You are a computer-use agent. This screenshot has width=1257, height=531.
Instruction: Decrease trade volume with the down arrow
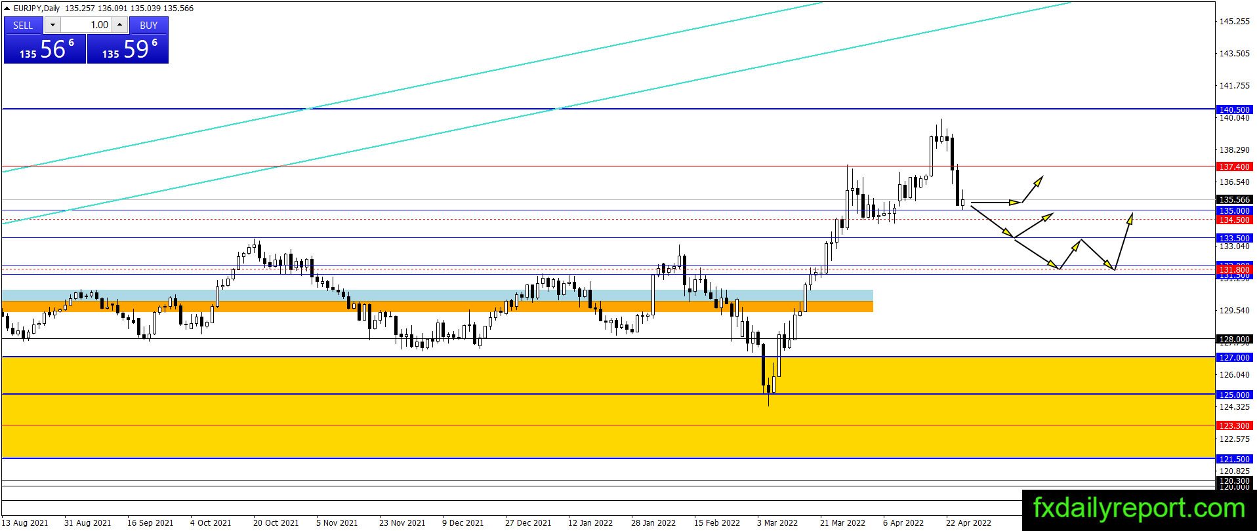(52, 25)
